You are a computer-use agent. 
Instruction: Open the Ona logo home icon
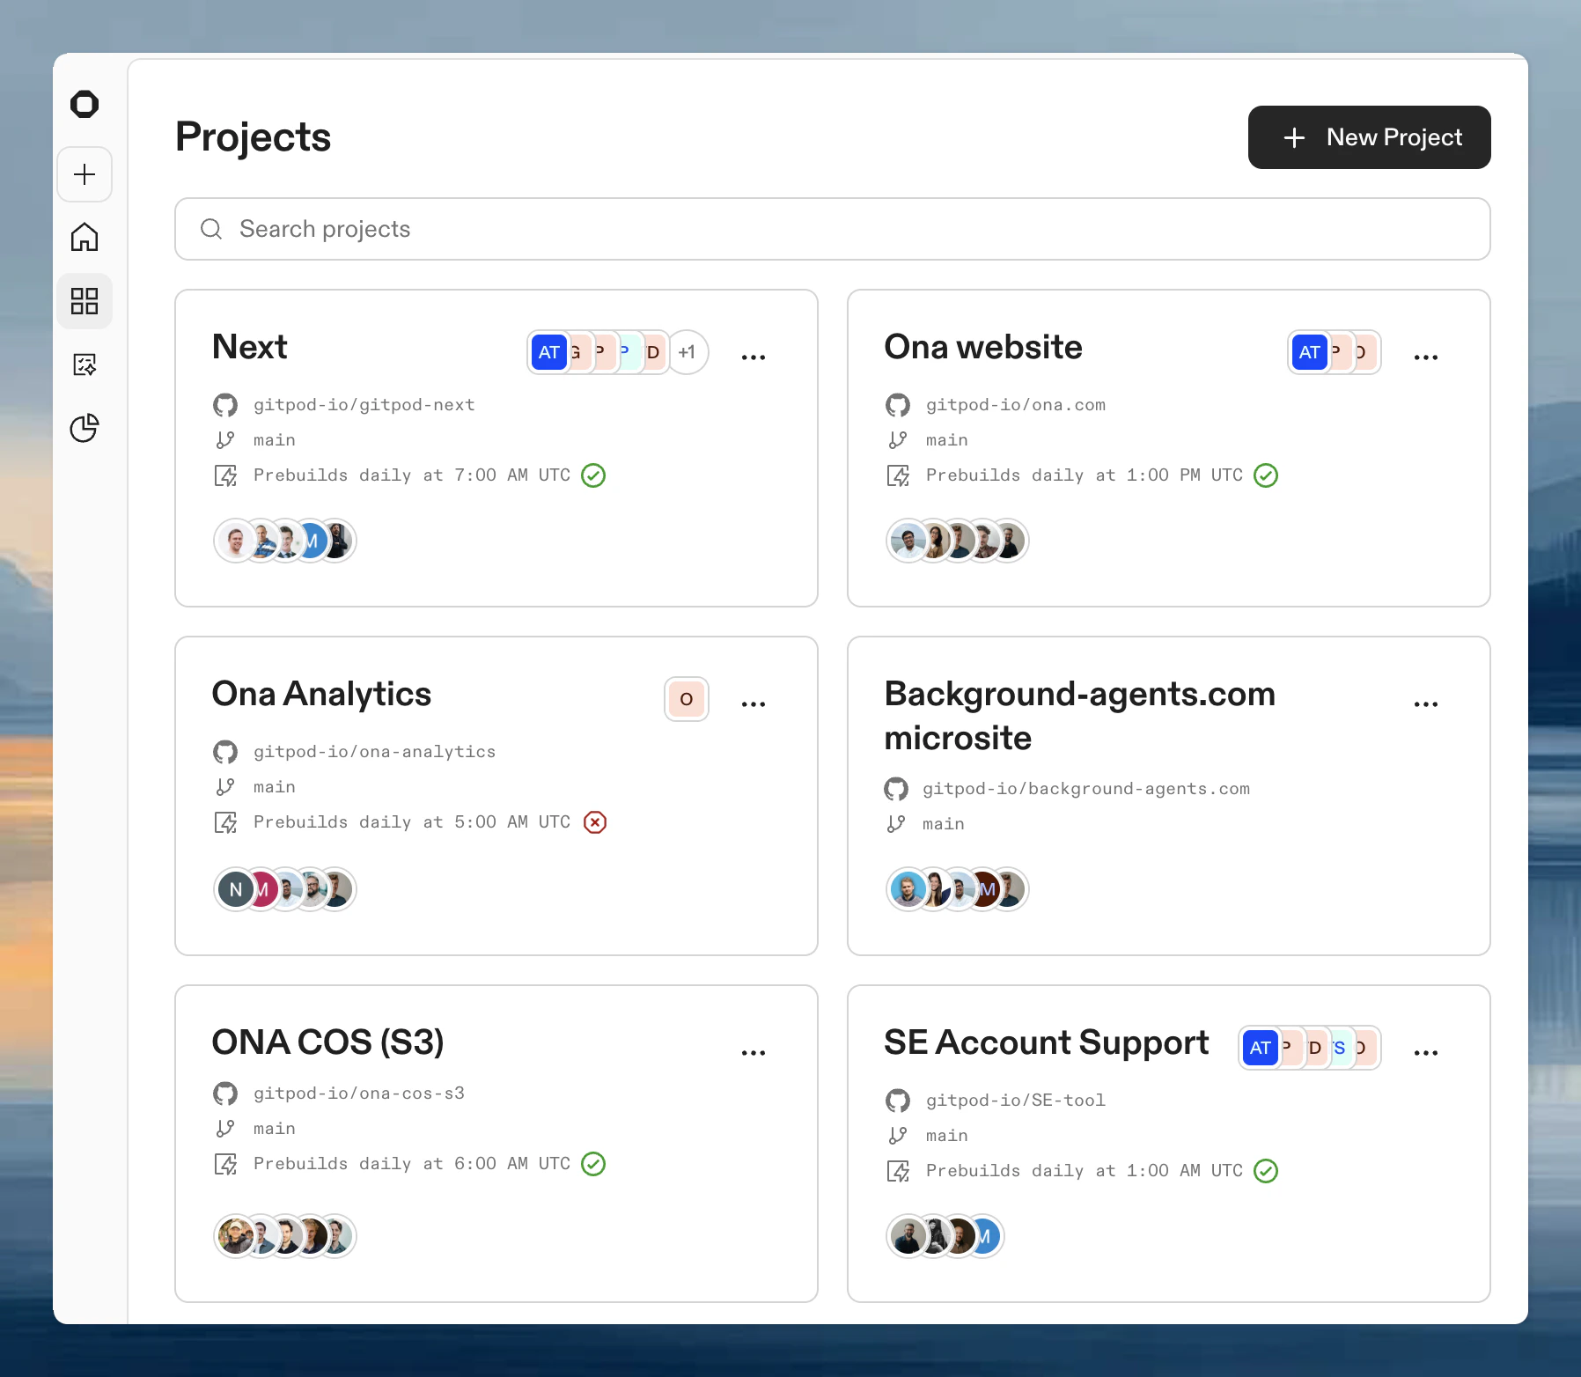tap(85, 105)
